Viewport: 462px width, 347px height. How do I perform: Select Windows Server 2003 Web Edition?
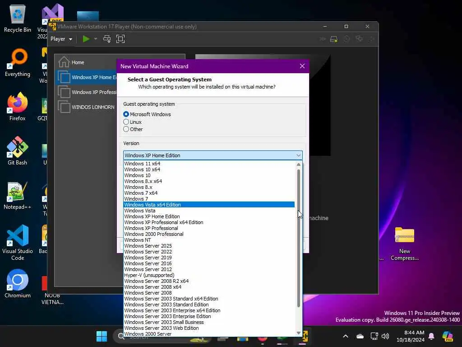pyautogui.click(x=209, y=328)
